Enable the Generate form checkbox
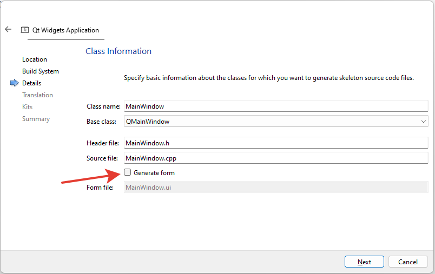 pos(127,172)
